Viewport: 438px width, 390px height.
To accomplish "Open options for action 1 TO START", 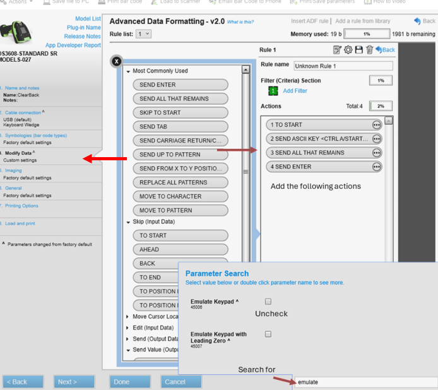I will (377, 125).
